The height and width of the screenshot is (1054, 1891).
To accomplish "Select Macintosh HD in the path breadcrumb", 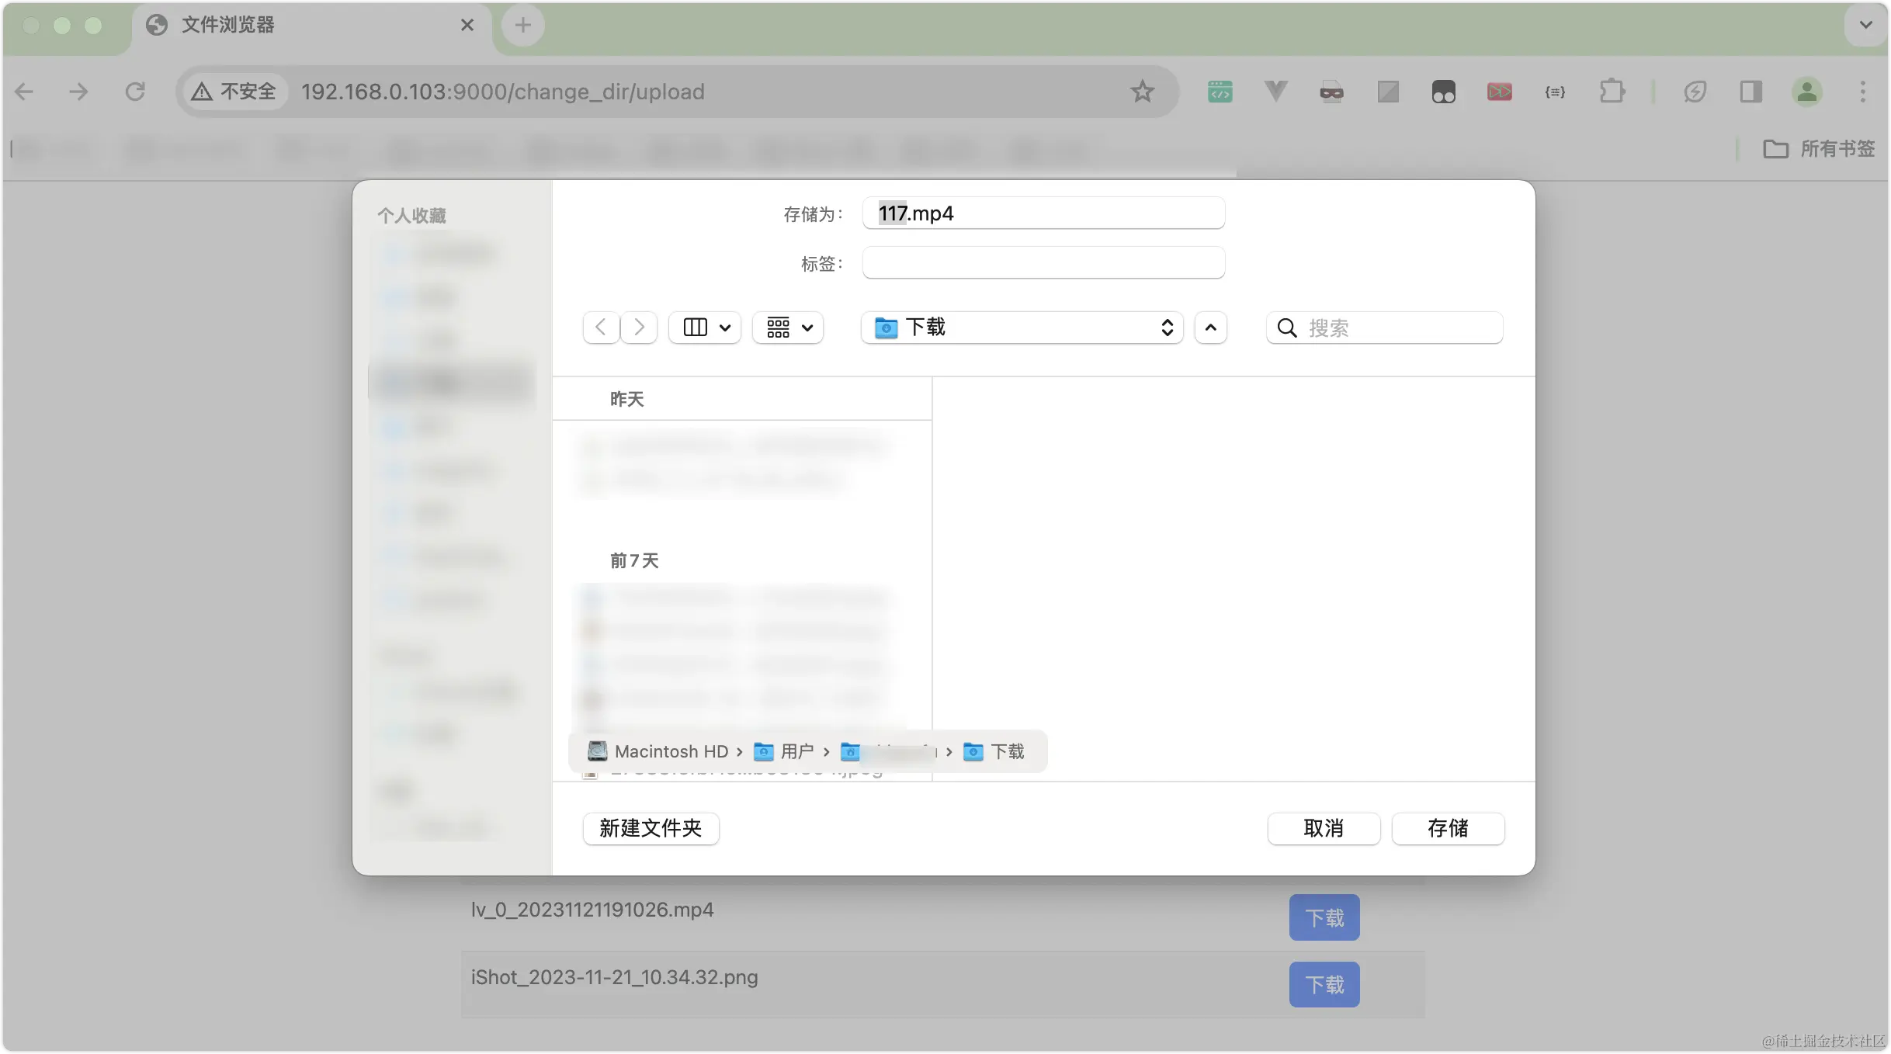I will point(672,751).
